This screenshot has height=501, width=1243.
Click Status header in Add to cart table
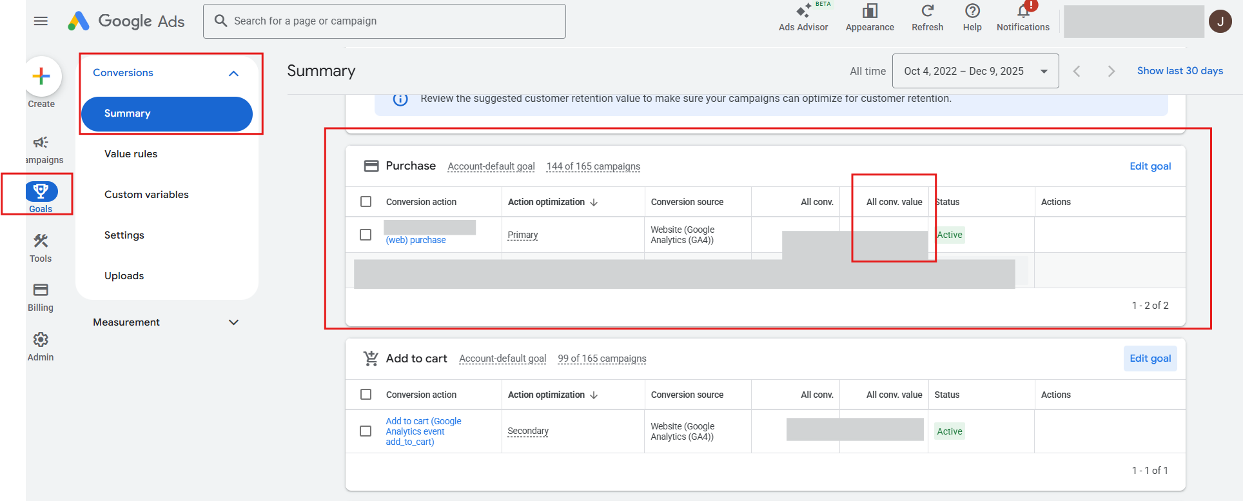(x=947, y=395)
